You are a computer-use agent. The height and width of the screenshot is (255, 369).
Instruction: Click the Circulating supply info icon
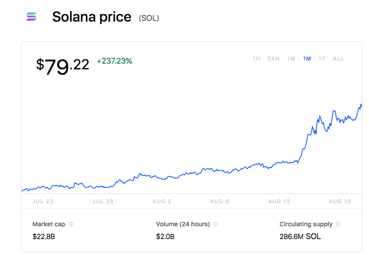(x=338, y=224)
